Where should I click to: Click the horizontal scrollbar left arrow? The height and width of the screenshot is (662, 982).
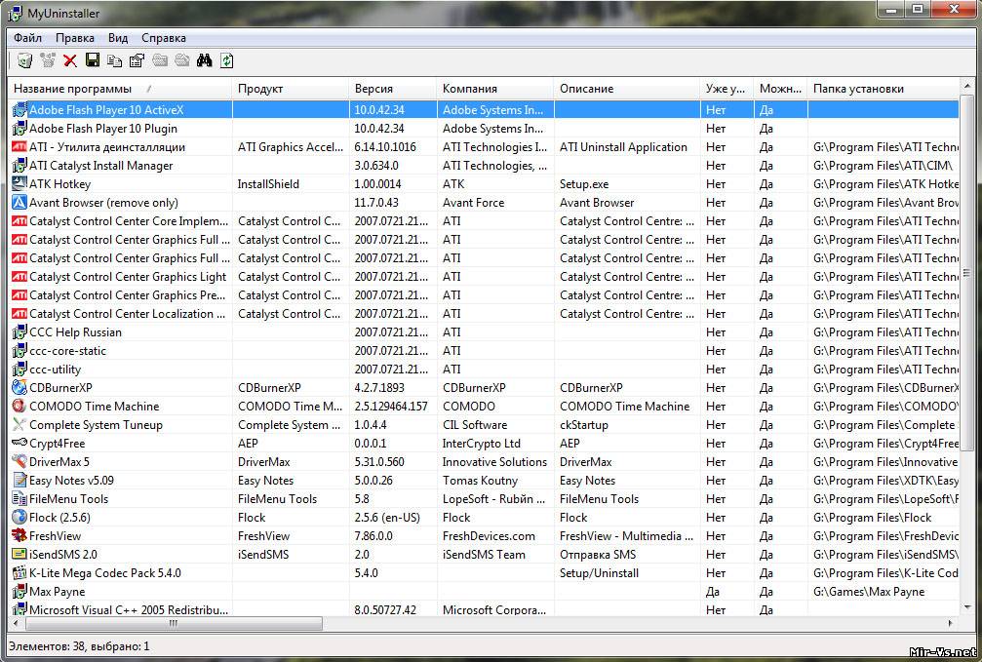coord(17,623)
